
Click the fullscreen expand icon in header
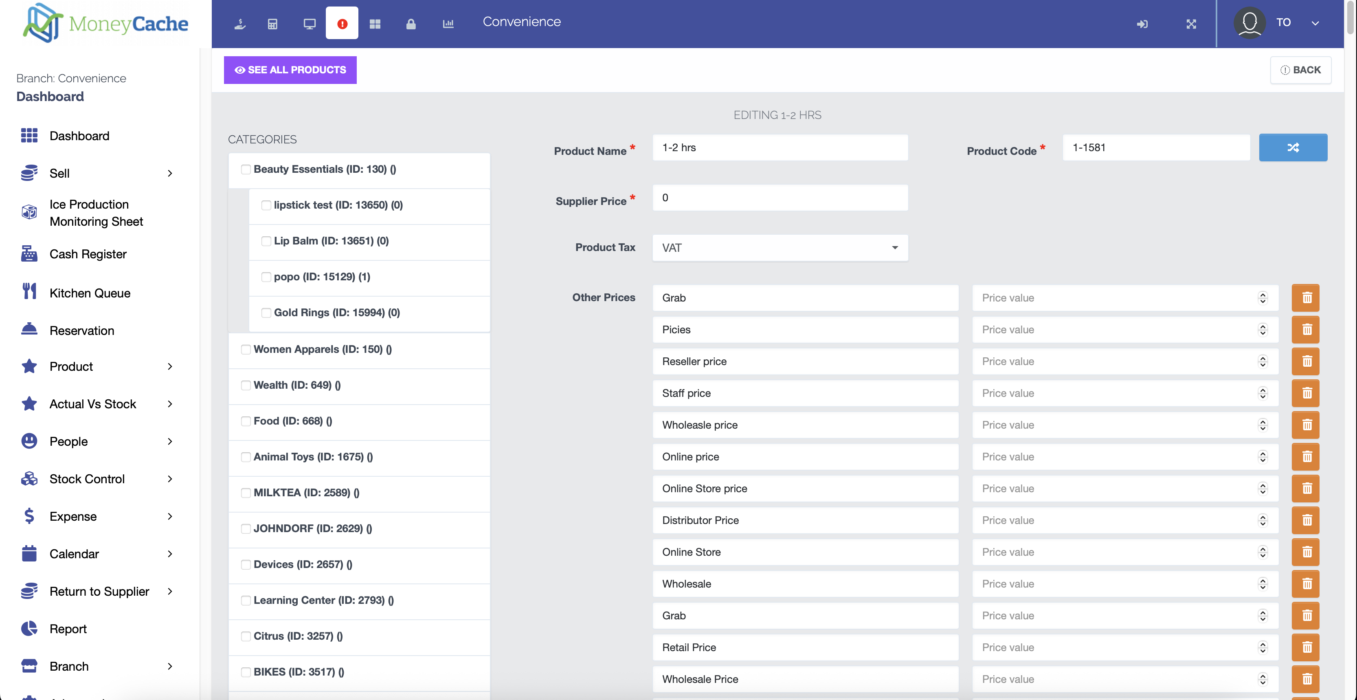[1191, 24]
